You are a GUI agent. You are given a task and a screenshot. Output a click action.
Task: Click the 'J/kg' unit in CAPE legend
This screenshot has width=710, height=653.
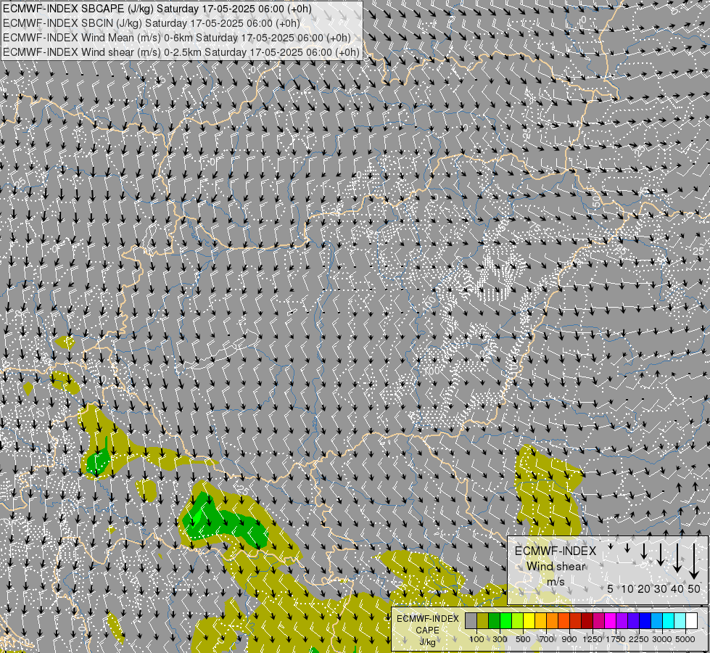point(427,642)
